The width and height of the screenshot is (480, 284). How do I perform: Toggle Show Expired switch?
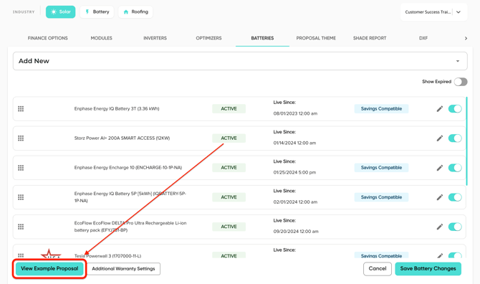click(x=461, y=82)
